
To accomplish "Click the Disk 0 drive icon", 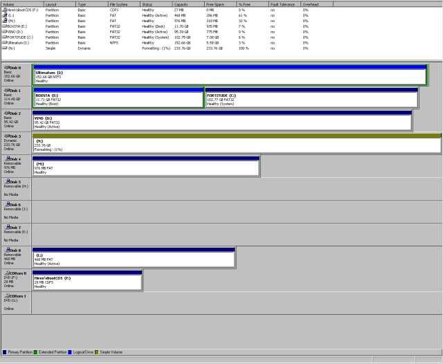I will (7, 68).
